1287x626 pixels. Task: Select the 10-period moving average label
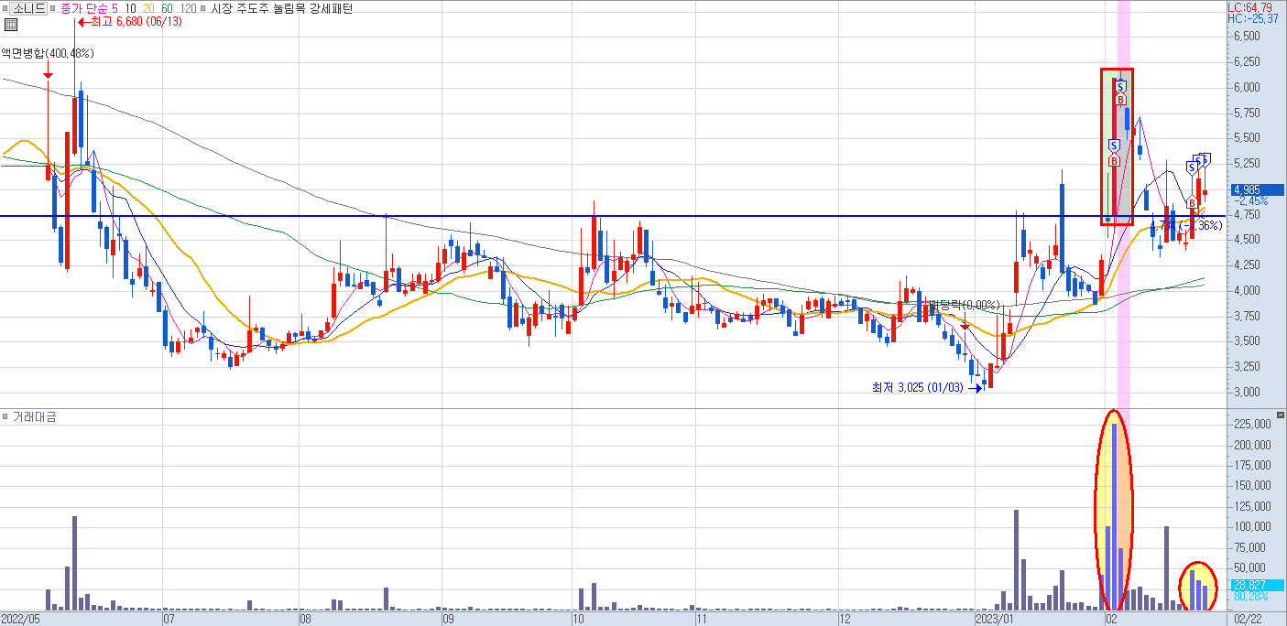coord(131,8)
